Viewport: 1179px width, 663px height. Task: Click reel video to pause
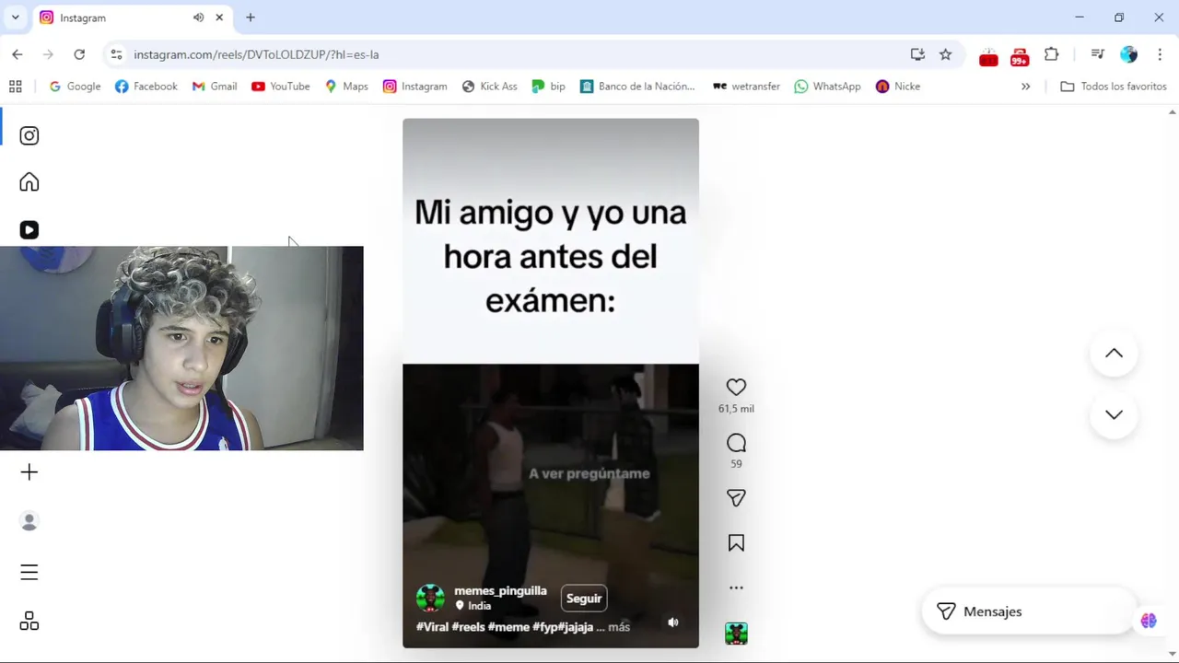tap(551, 383)
